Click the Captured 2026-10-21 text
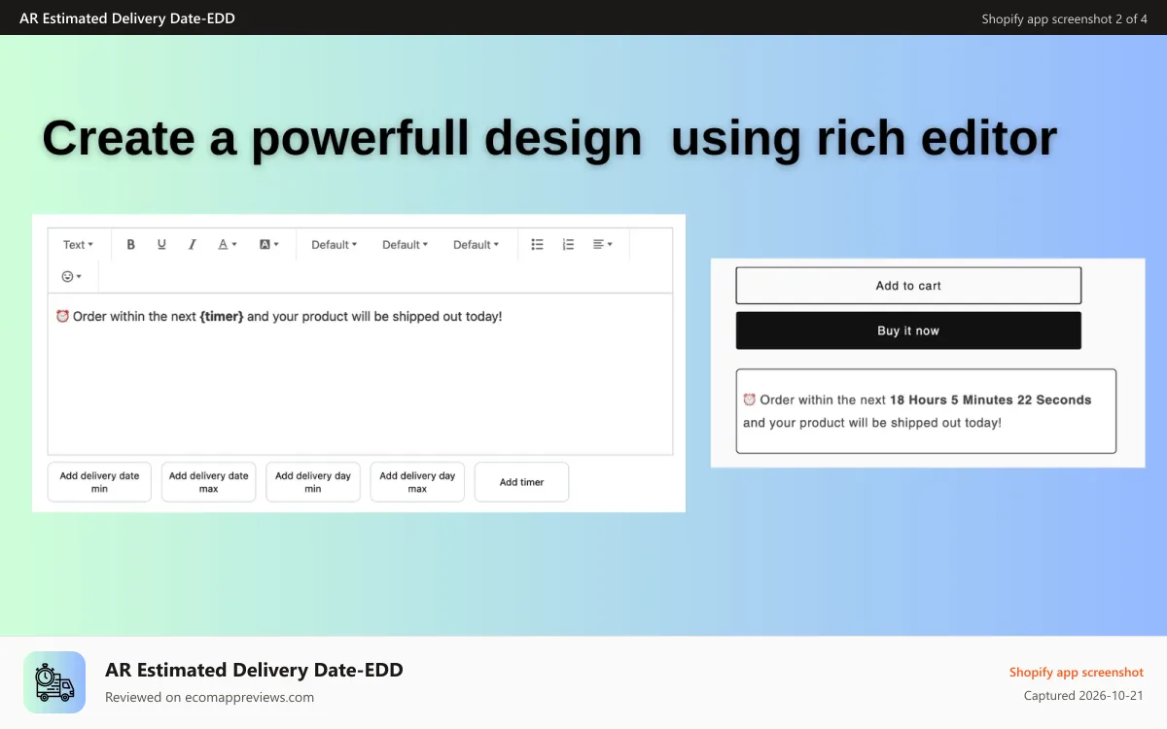Image resolution: width=1167 pixels, height=729 pixels. coord(1083,696)
